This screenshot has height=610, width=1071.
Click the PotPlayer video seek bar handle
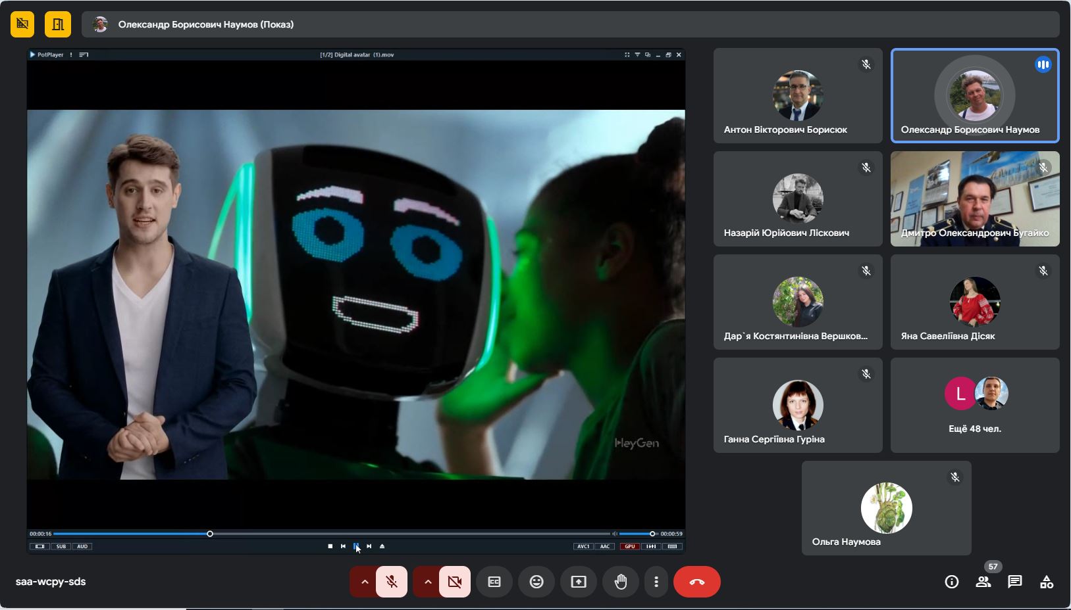pos(210,534)
